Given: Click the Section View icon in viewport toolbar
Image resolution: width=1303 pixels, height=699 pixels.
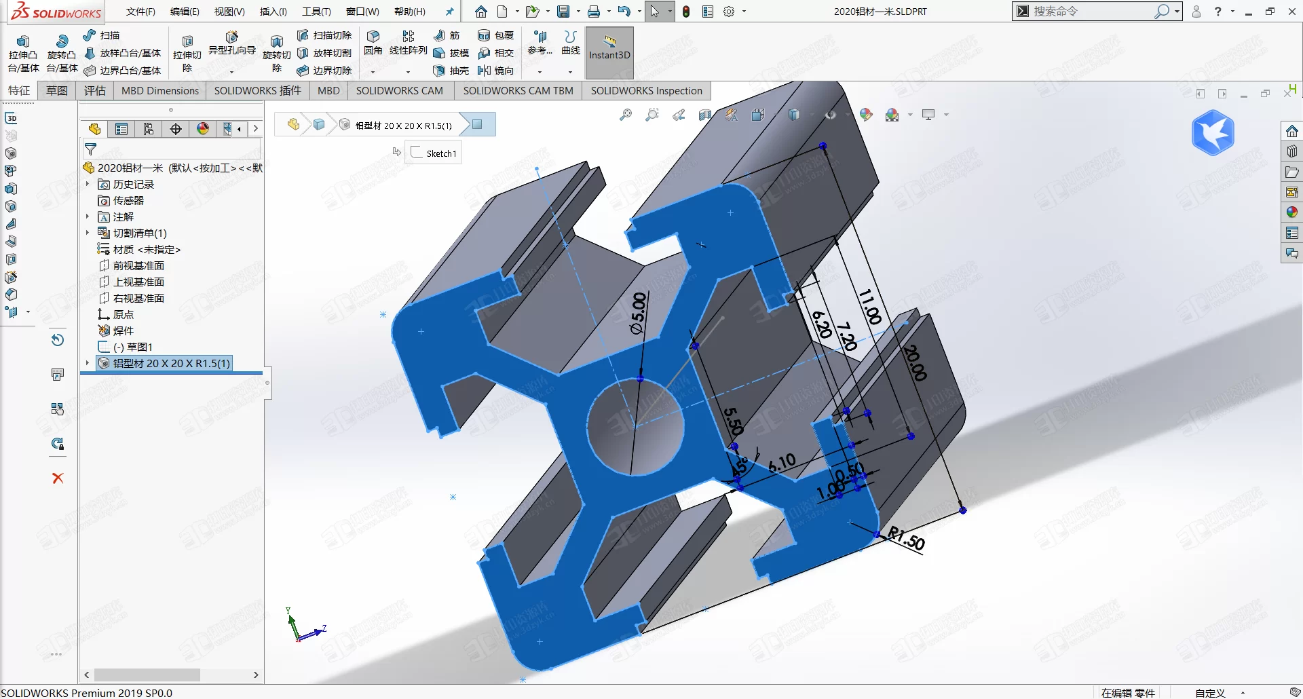Looking at the screenshot, I should click(705, 115).
